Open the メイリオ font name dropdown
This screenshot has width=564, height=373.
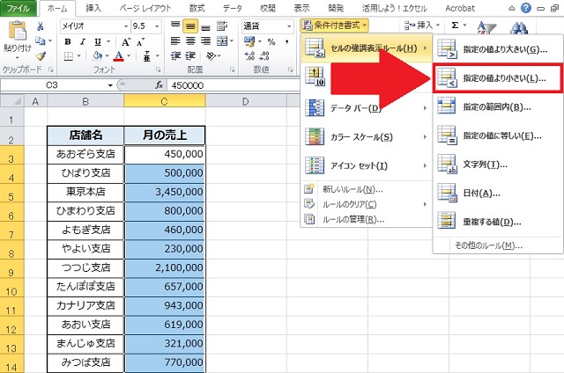tap(126, 26)
